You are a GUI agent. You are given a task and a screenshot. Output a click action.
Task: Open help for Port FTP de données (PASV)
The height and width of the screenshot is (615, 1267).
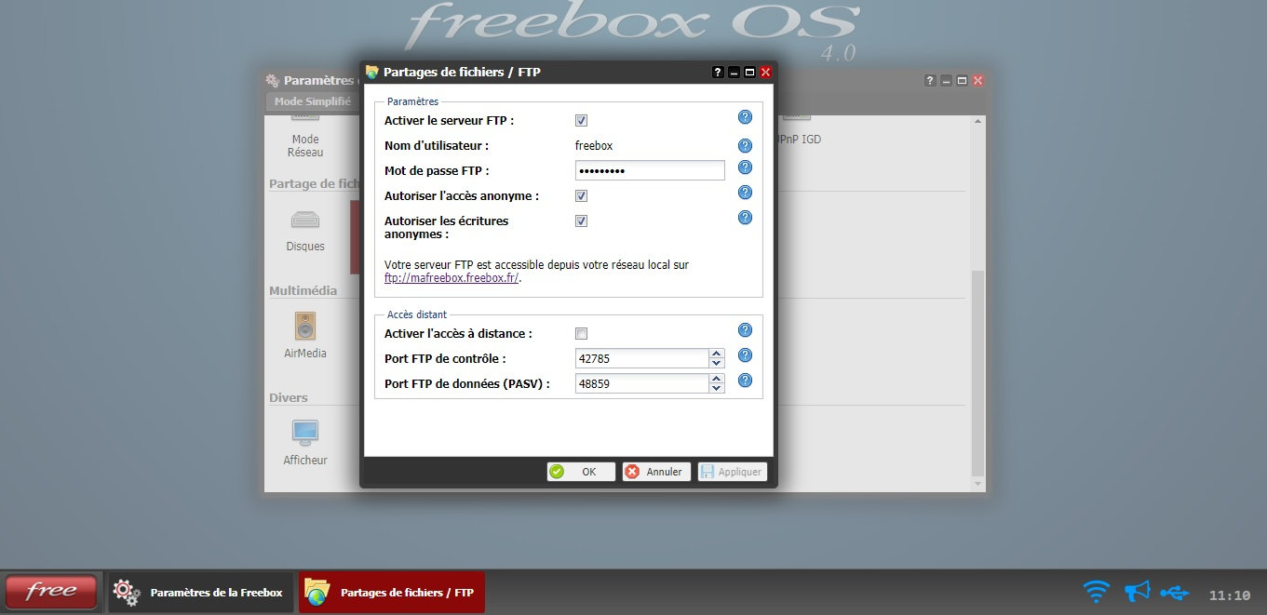click(745, 381)
